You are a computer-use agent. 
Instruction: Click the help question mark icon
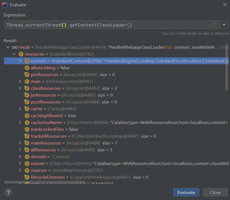(x=8, y=192)
